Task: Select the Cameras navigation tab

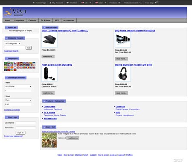Action: point(32,20)
